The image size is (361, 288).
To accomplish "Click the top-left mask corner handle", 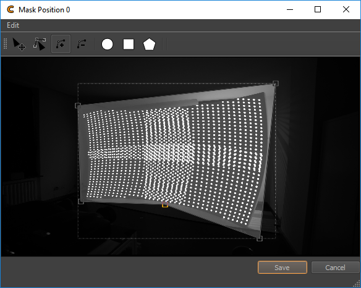I will coord(78,106).
